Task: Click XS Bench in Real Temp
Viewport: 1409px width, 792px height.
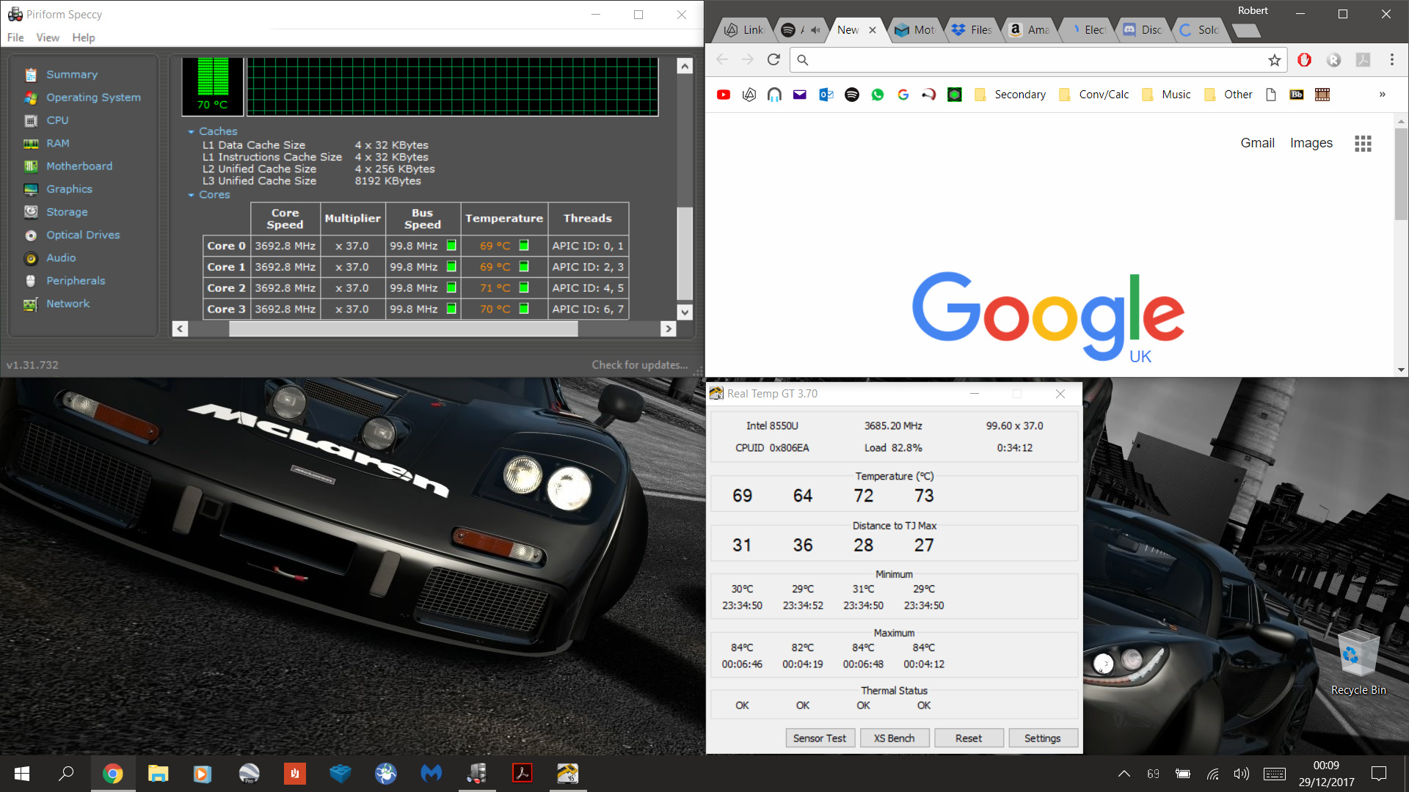Action: pos(895,738)
